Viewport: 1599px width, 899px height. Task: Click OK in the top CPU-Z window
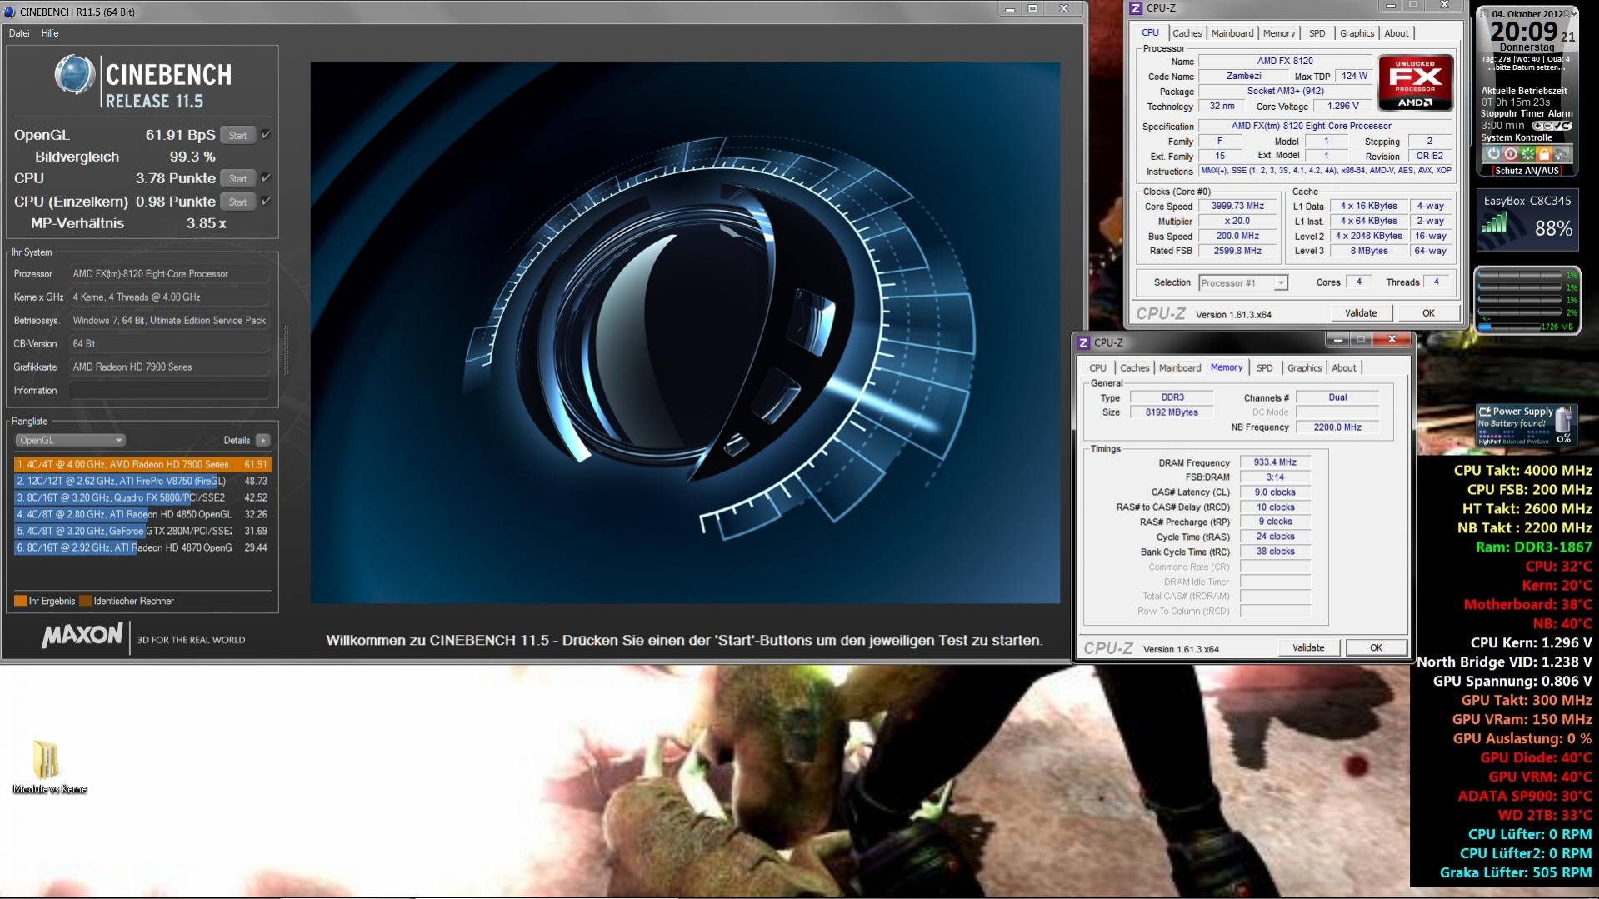pyautogui.click(x=1428, y=313)
